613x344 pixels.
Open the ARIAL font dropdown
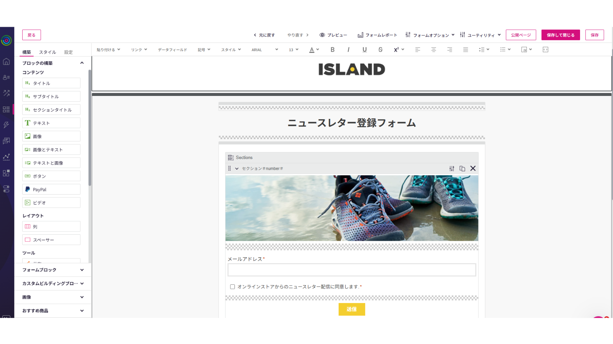(x=265, y=50)
